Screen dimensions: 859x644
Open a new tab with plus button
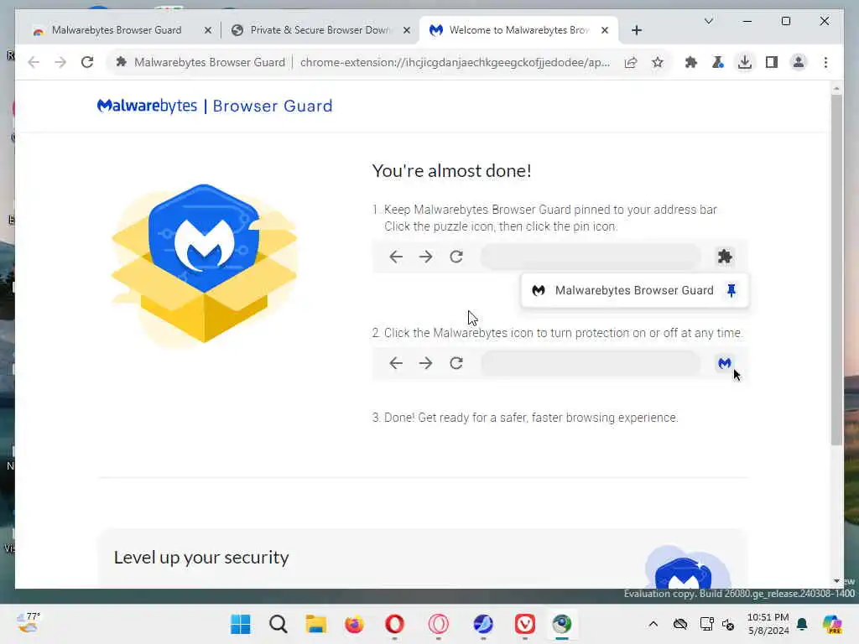(637, 30)
